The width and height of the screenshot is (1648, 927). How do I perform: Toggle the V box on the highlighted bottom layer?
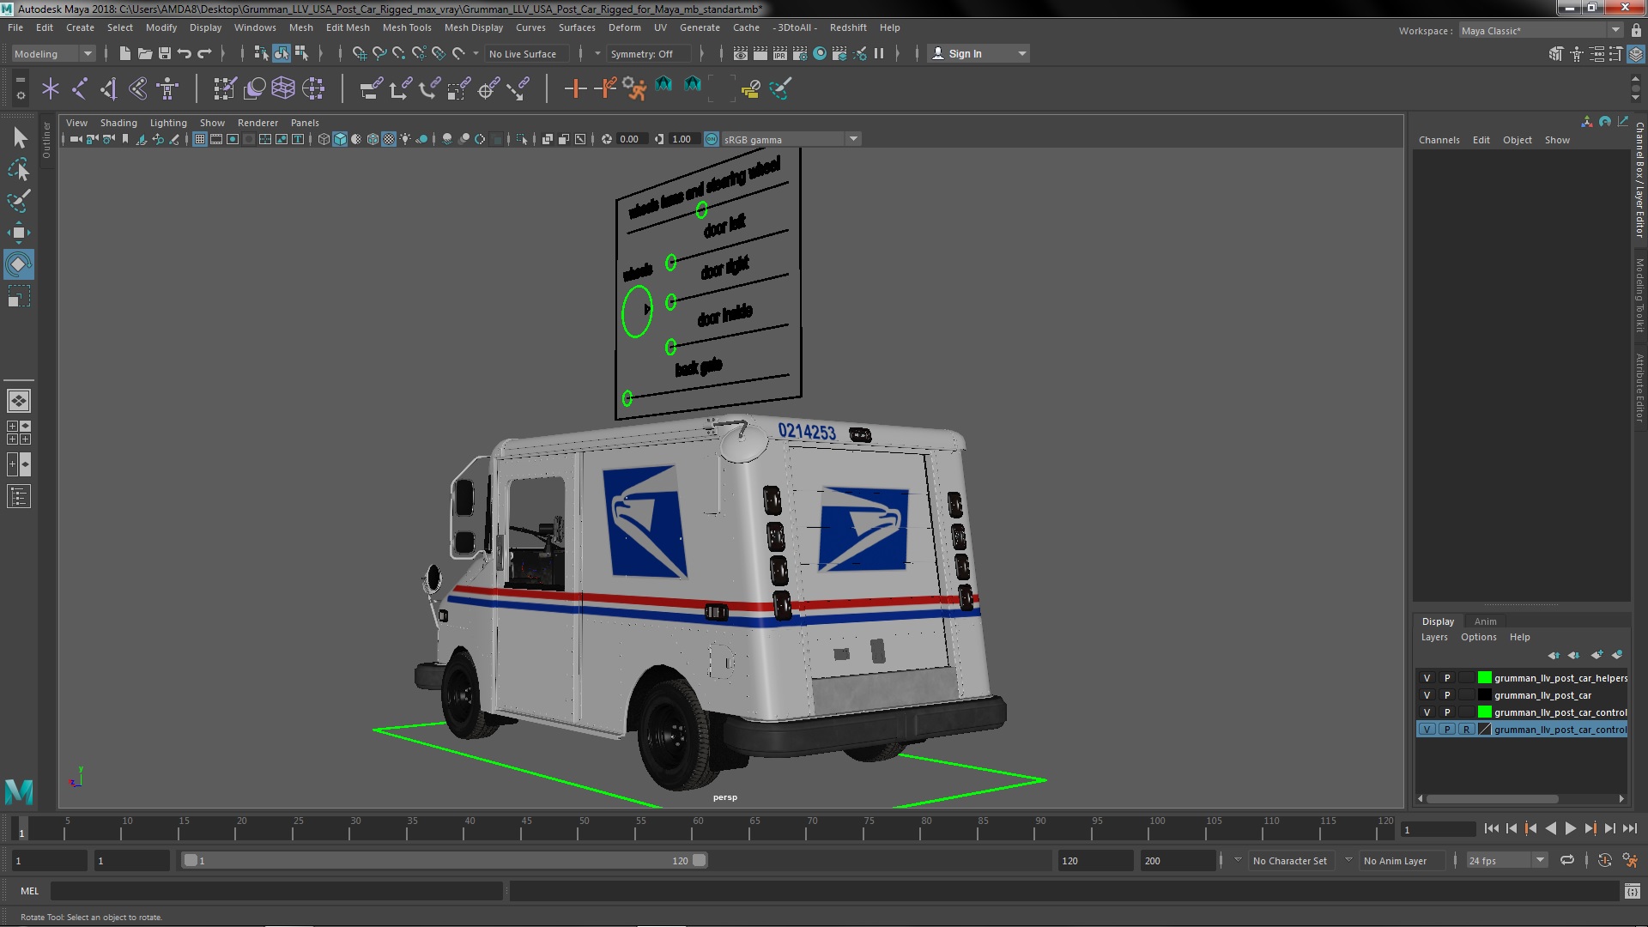click(1427, 730)
